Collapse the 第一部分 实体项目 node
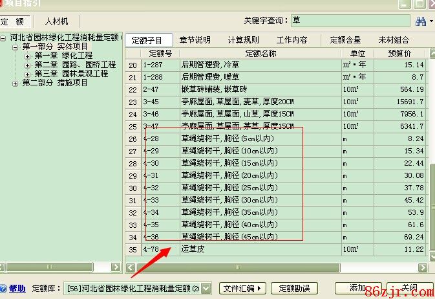The width and height of the screenshot is (435, 299). pos(15,47)
